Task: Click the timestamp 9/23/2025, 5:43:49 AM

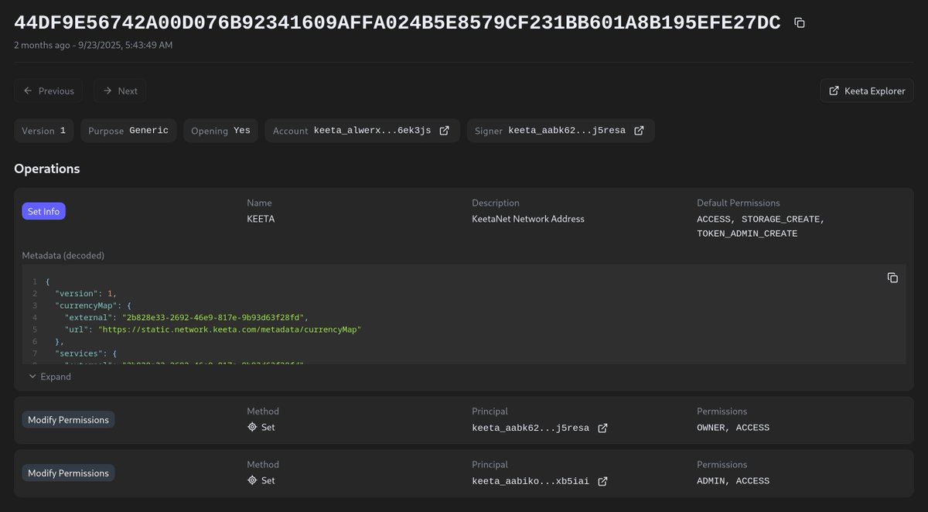Action: [125, 45]
